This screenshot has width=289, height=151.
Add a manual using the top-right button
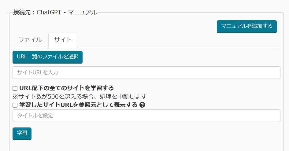pyautogui.click(x=246, y=26)
